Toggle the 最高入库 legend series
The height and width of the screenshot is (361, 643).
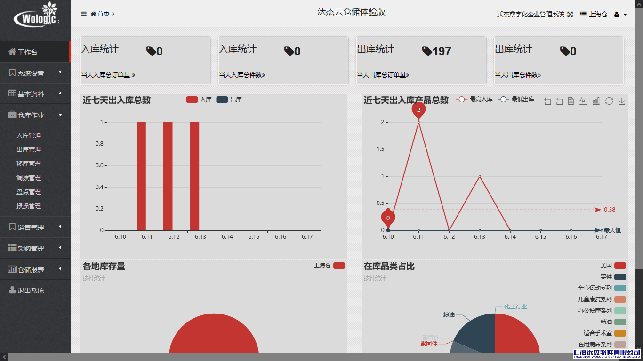[x=474, y=99]
